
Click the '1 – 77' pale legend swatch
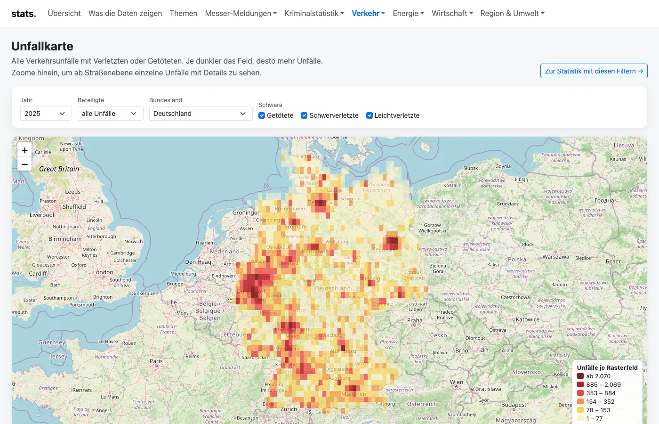(x=580, y=418)
